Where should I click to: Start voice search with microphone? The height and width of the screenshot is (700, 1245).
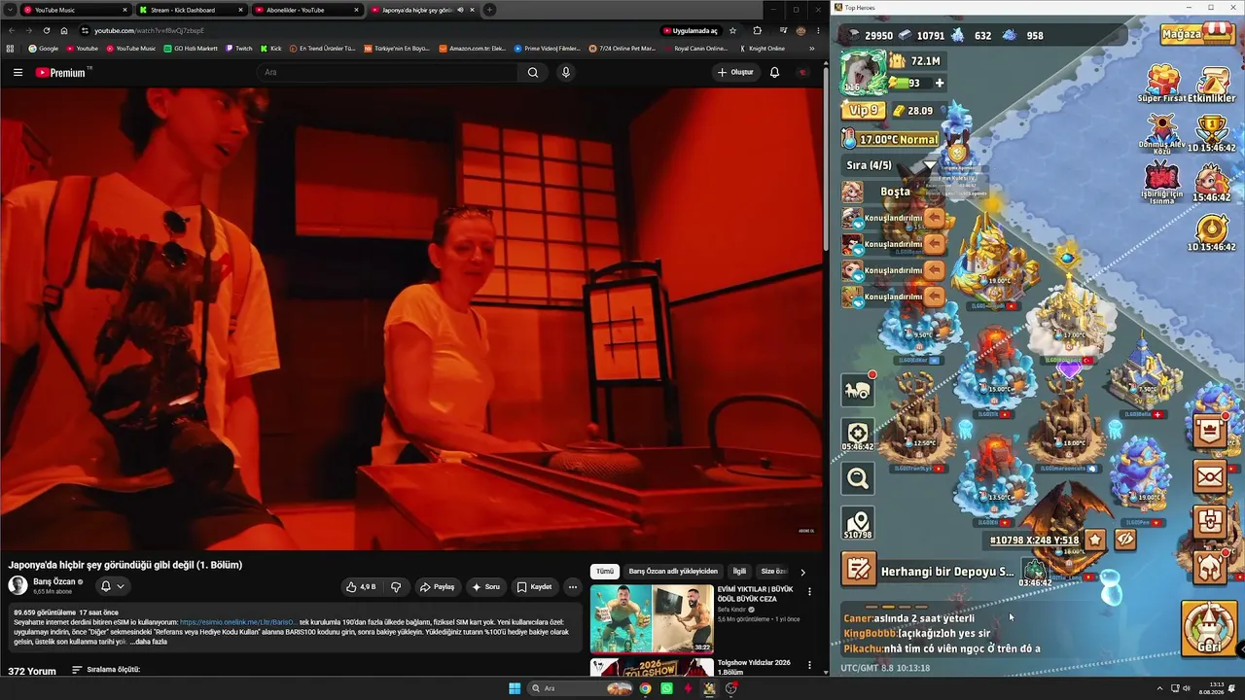pos(565,72)
